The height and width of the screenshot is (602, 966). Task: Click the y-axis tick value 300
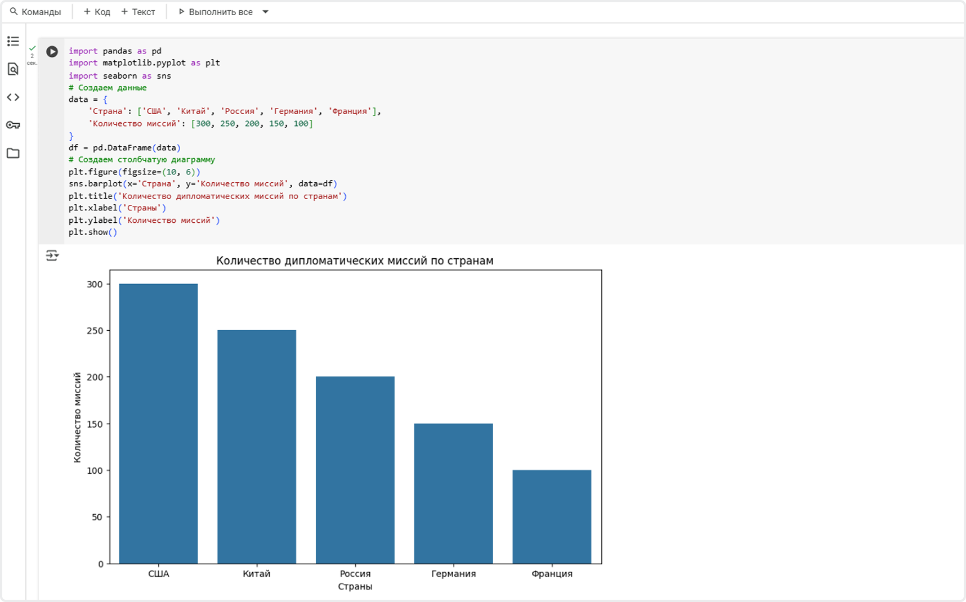click(95, 284)
